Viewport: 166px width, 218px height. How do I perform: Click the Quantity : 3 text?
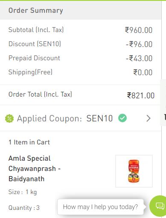pos(24,208)
